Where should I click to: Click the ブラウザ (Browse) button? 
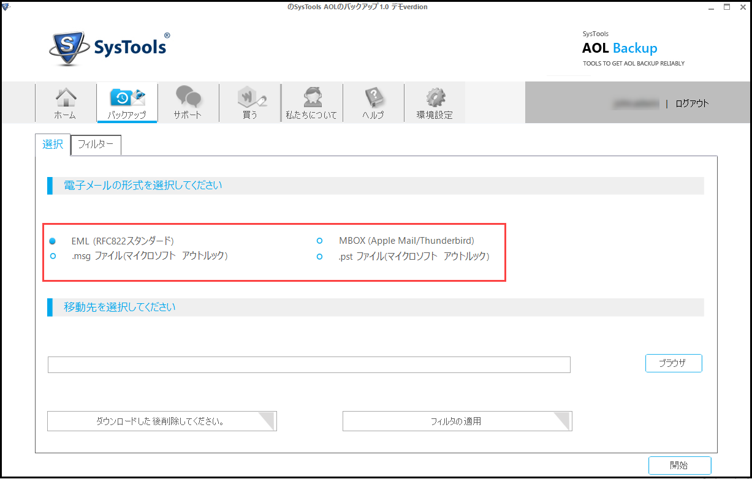(x=674, y=363)
